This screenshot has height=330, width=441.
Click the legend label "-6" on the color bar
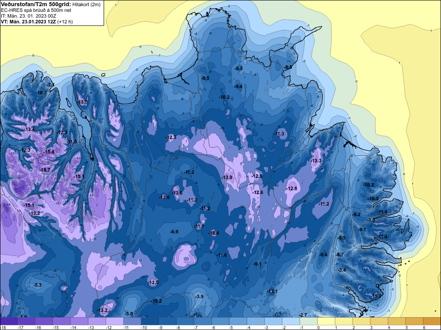(x=213, y=327)
